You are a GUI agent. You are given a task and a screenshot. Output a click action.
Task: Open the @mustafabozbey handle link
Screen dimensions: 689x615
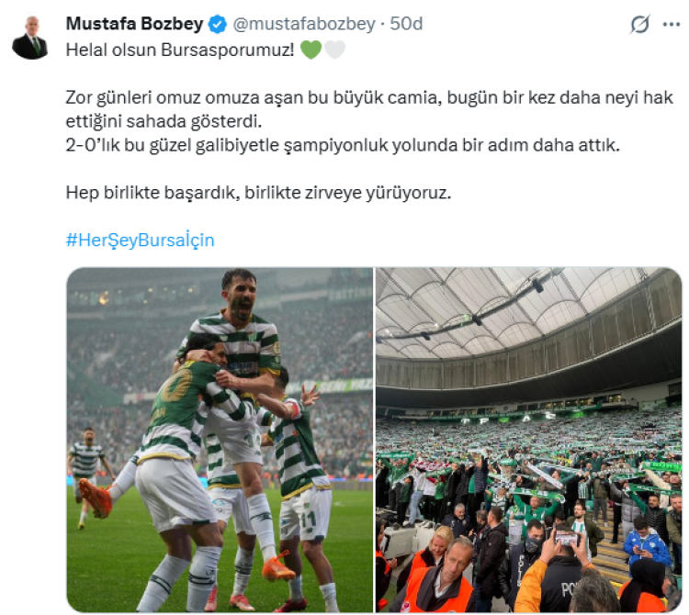click(304, 24)
